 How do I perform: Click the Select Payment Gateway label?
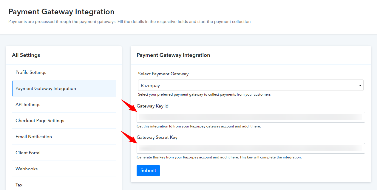point(163,74)
